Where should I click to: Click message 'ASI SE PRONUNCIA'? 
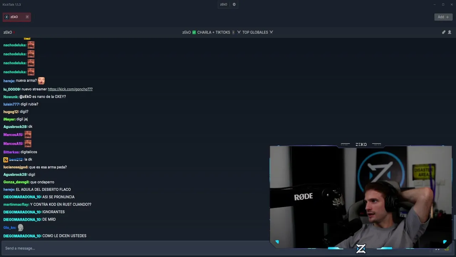58,197
